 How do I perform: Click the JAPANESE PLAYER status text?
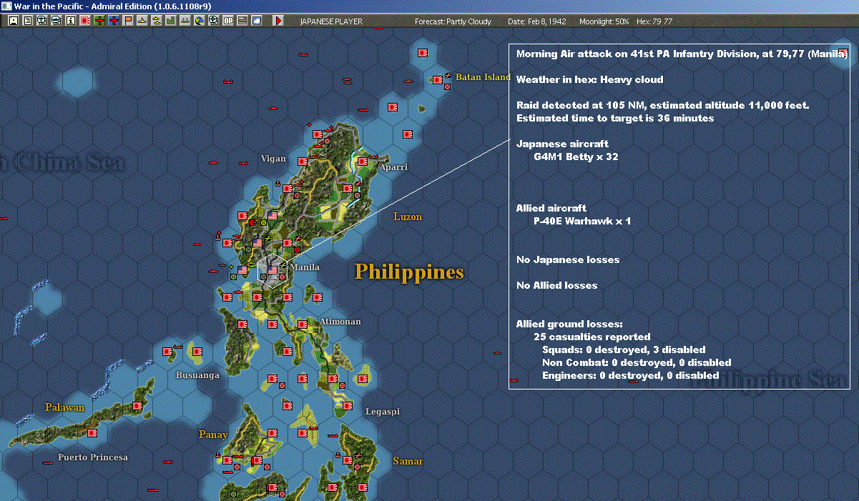pyautogui.click(x=331, y=21)
